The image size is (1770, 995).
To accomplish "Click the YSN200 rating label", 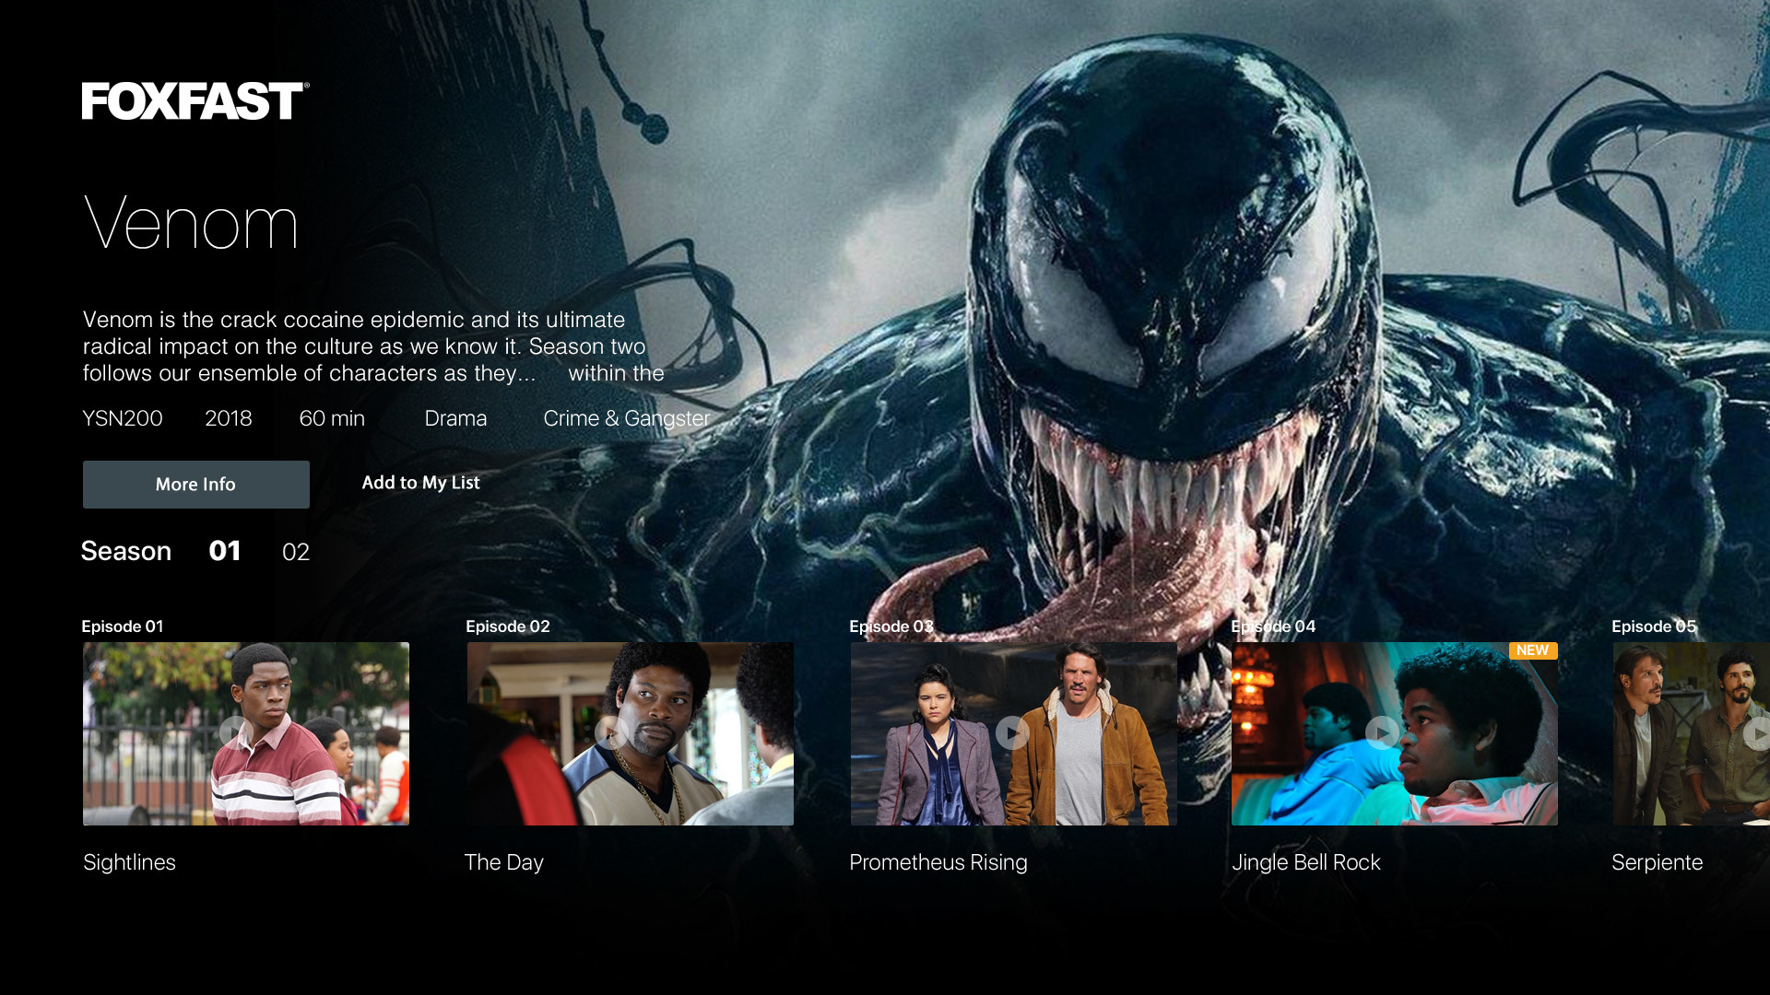I will pos(123,418).
